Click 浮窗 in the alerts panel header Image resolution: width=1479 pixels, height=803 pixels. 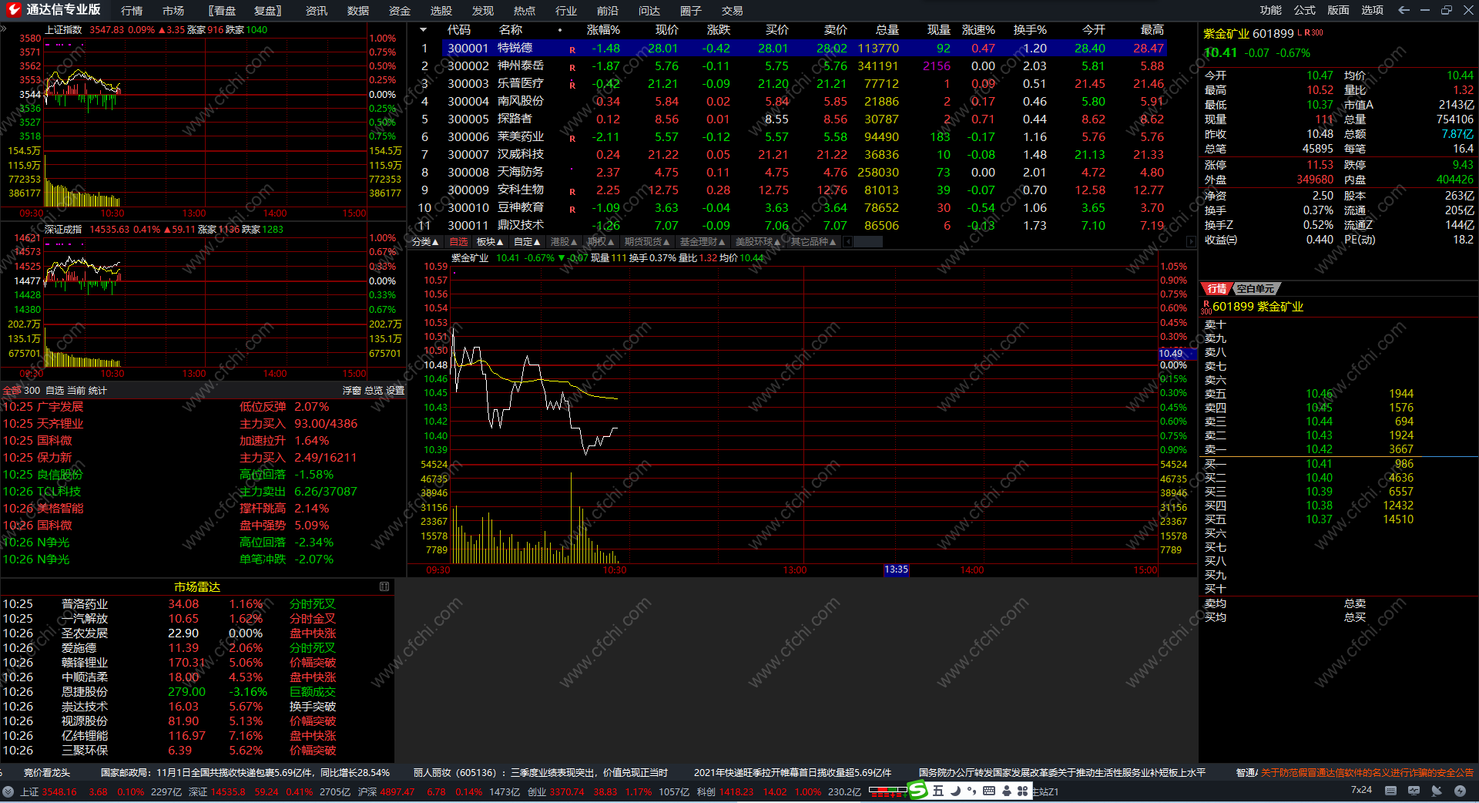pyautogui.click(x=352, y=391)
